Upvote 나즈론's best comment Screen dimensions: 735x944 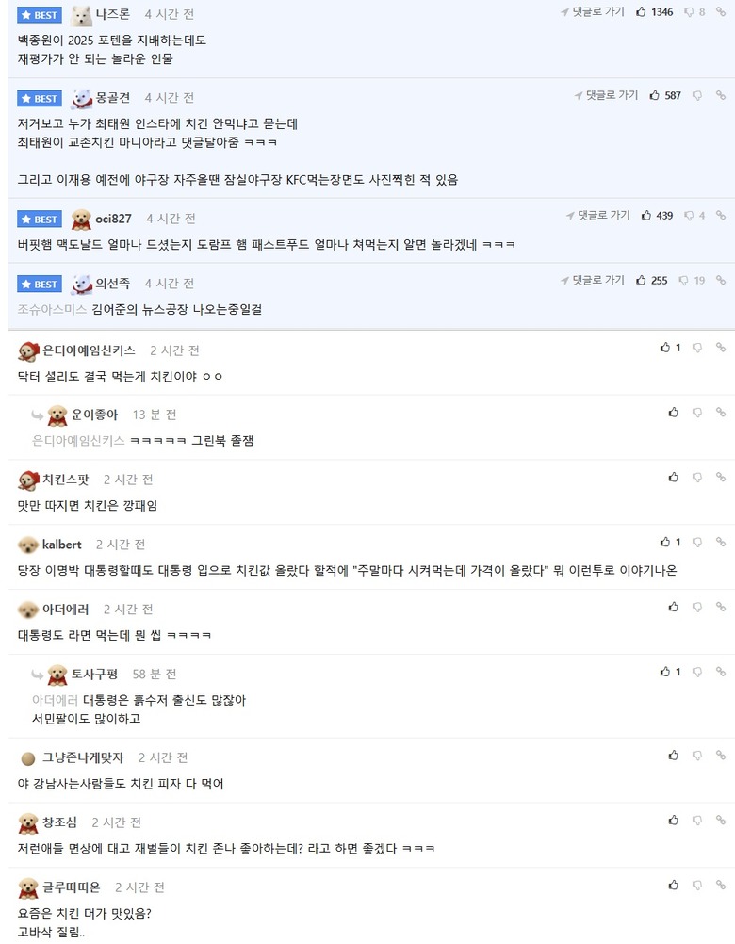pos(642,12)
